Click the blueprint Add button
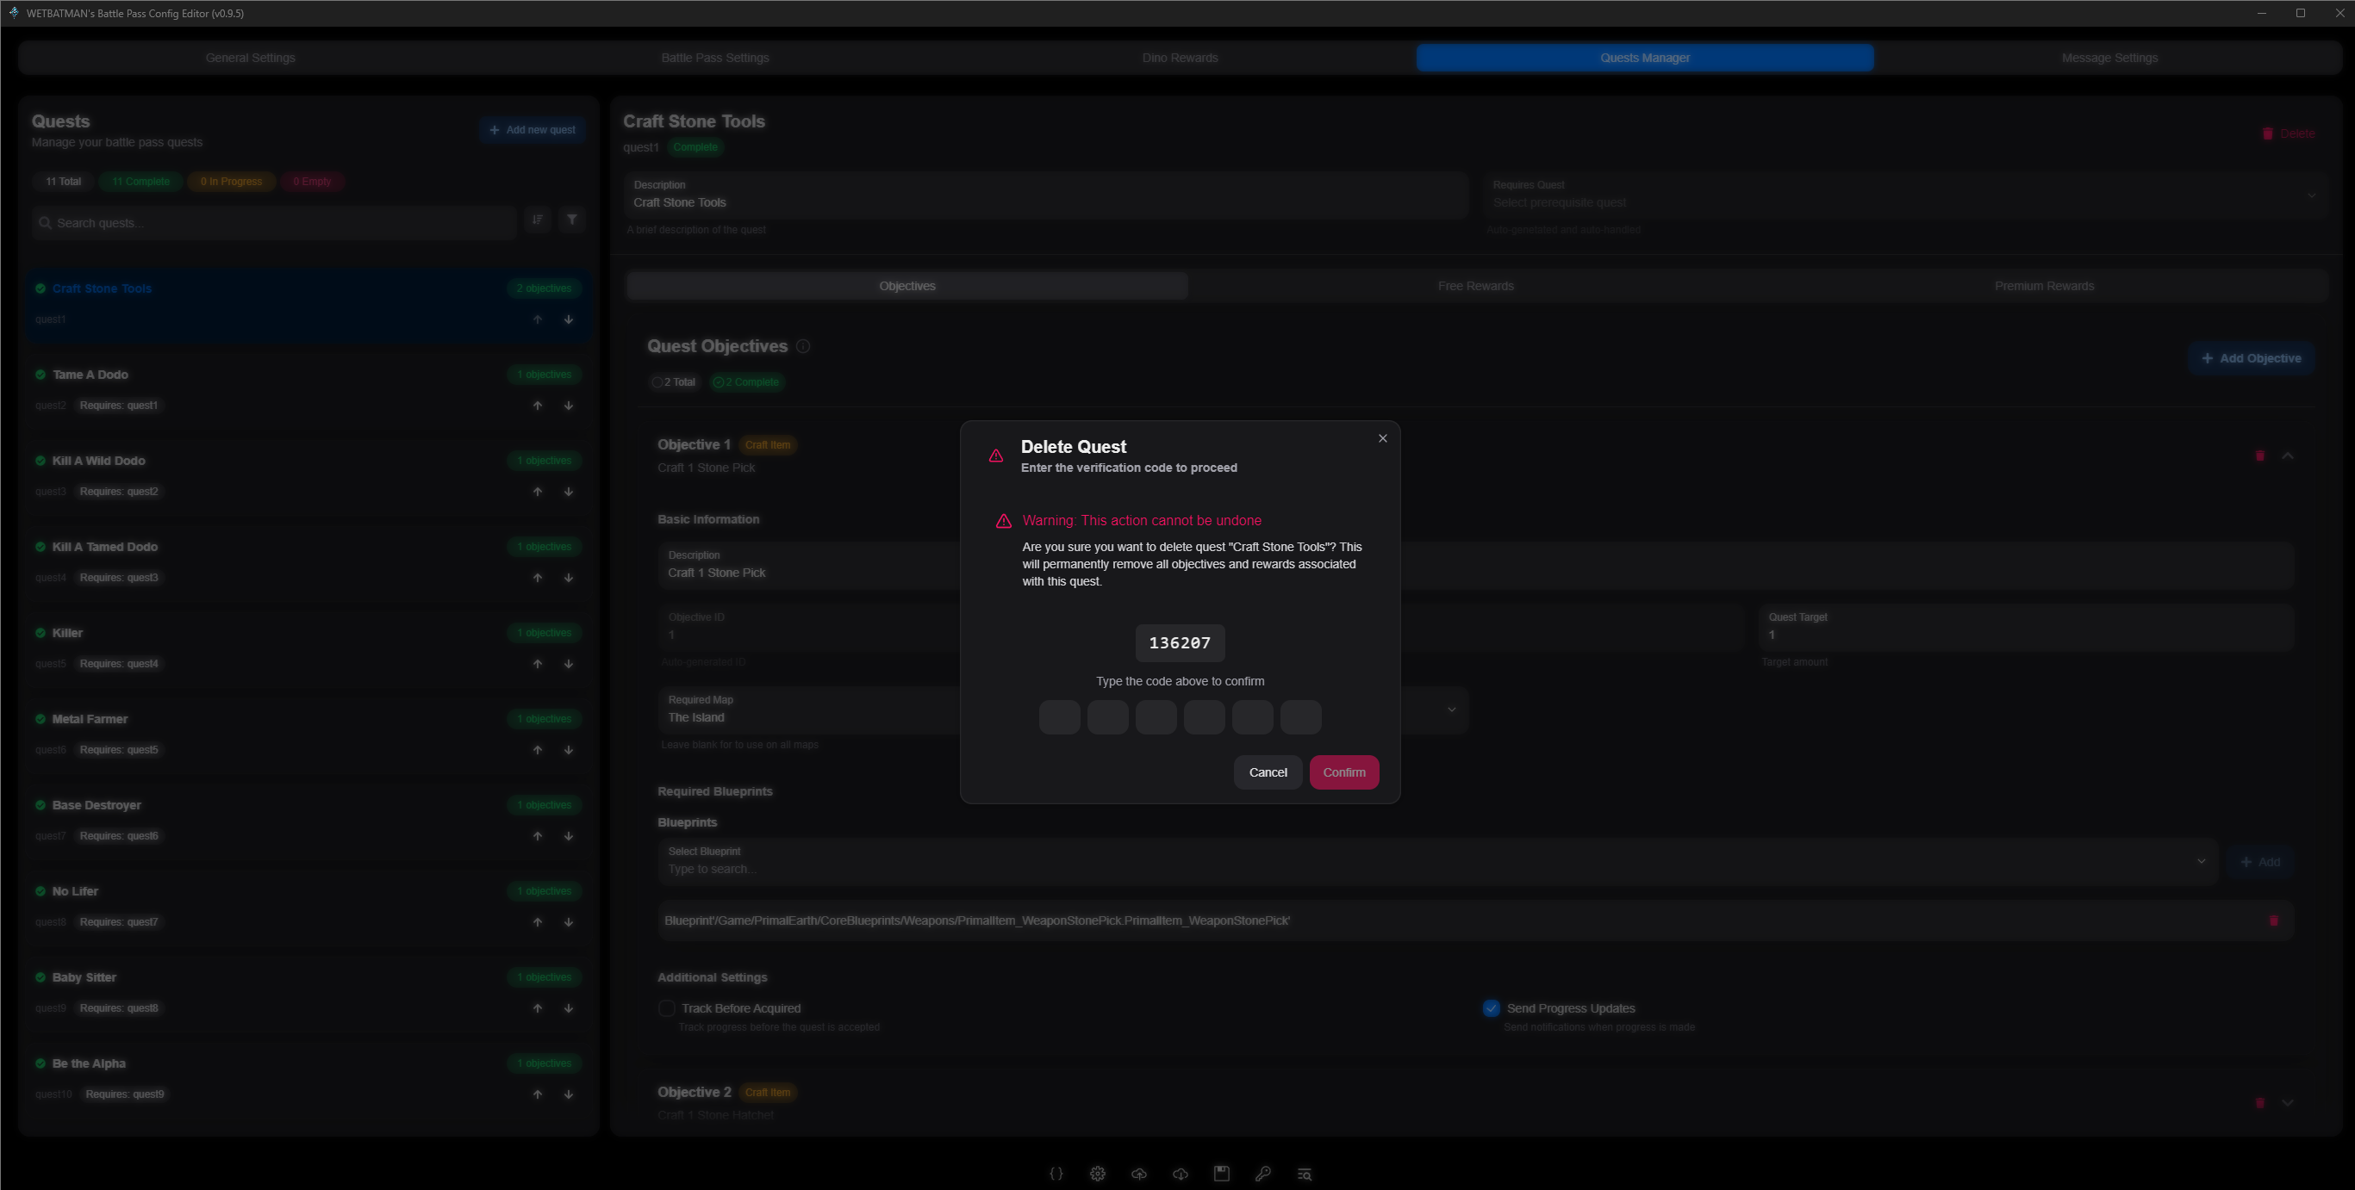This screenshot has width=2355, height=1190. (2260, 862)
